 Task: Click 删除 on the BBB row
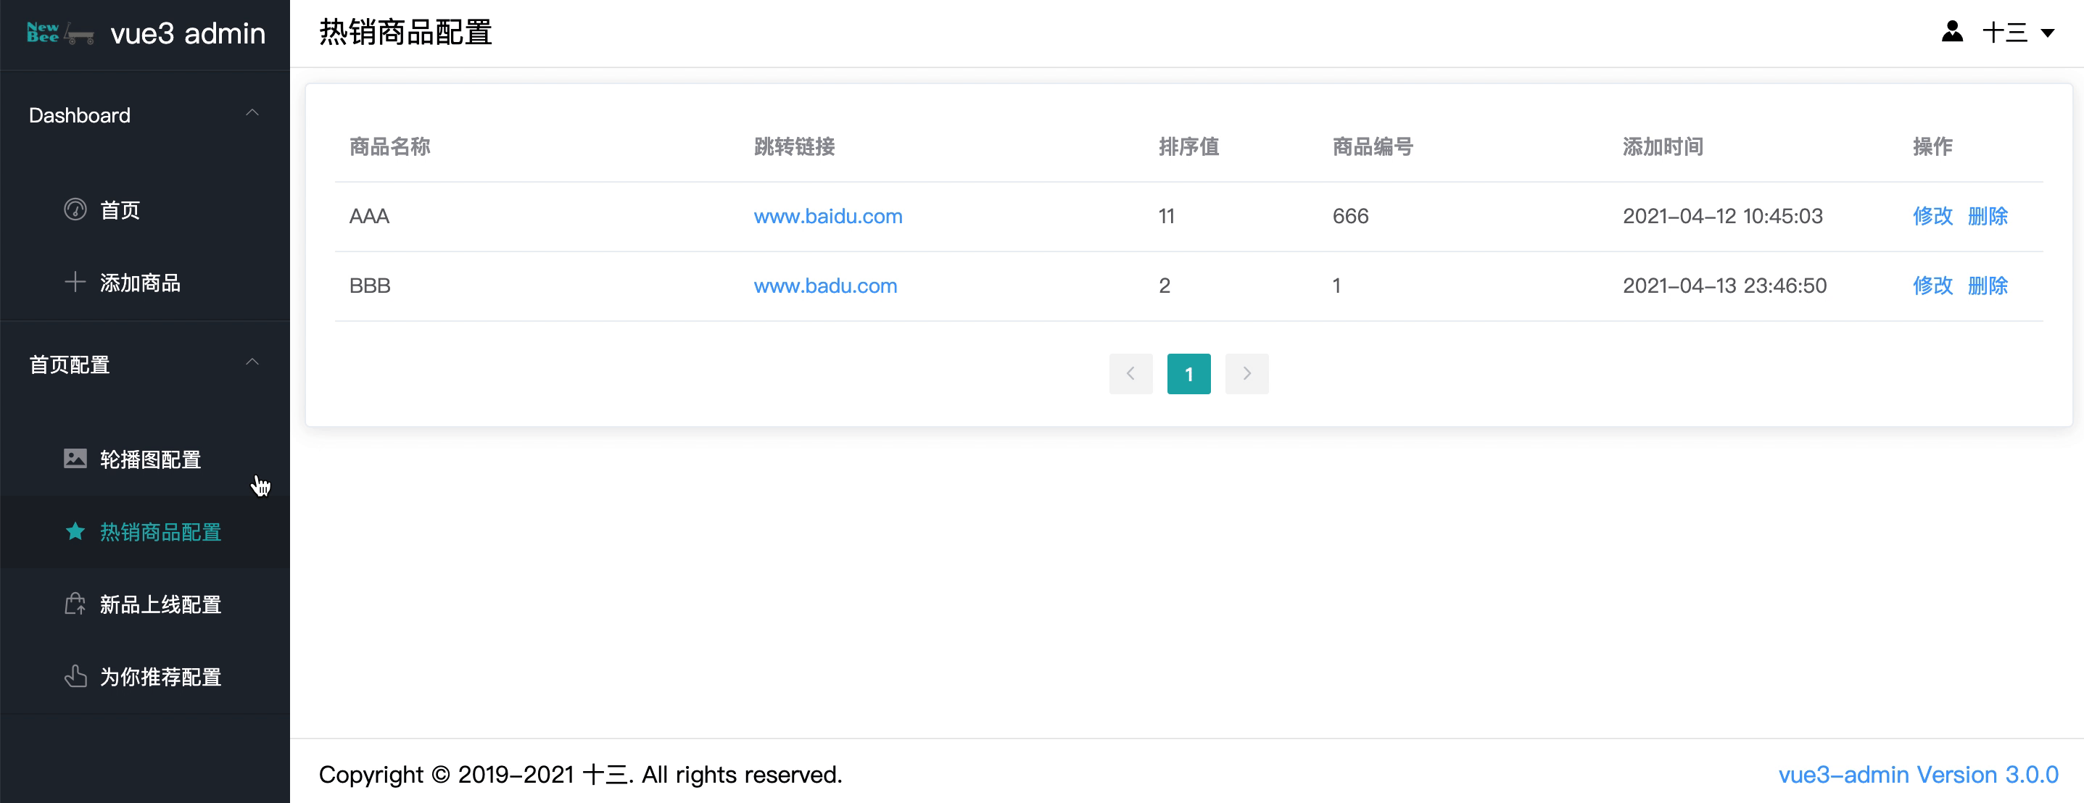[1988, 285]
